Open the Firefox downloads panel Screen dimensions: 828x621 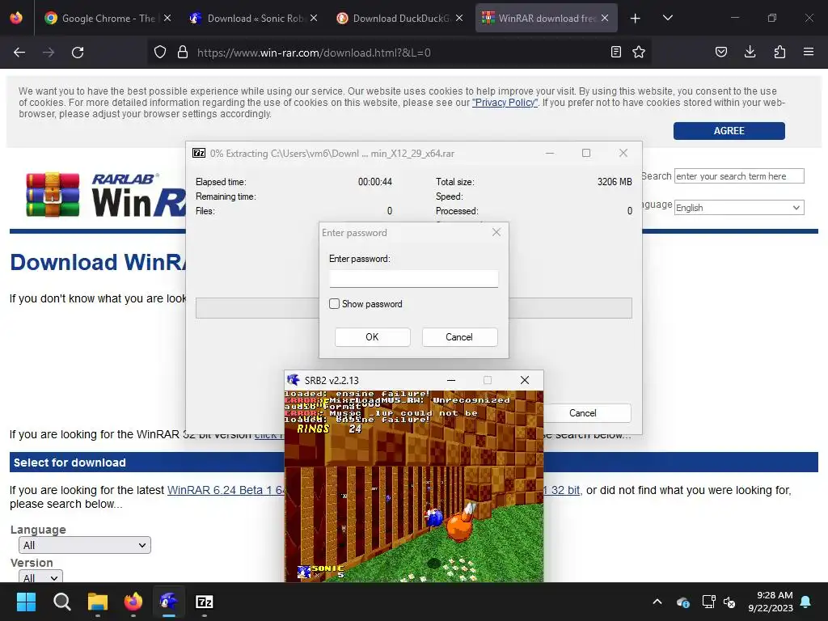tap(750, 52)
